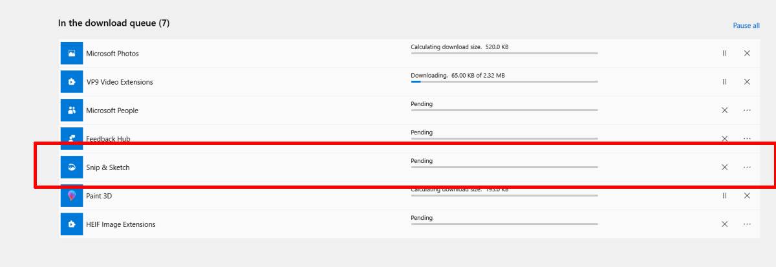Viewport: 776px width, 267px height.
Task: Click the VP9 Video Extensions app icon
Action: tap(72, 81)
